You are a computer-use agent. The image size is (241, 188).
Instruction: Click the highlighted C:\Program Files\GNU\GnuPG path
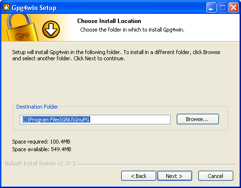click(56, 120)
